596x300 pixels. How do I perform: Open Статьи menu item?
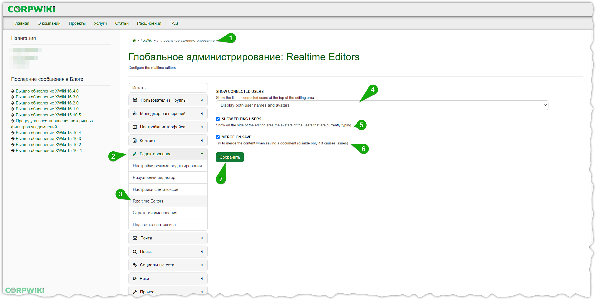122,23
